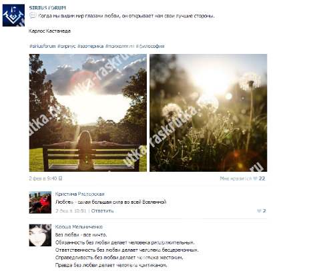Open the #сириус hashtag

pyautogui.click(x=67, y=46)
